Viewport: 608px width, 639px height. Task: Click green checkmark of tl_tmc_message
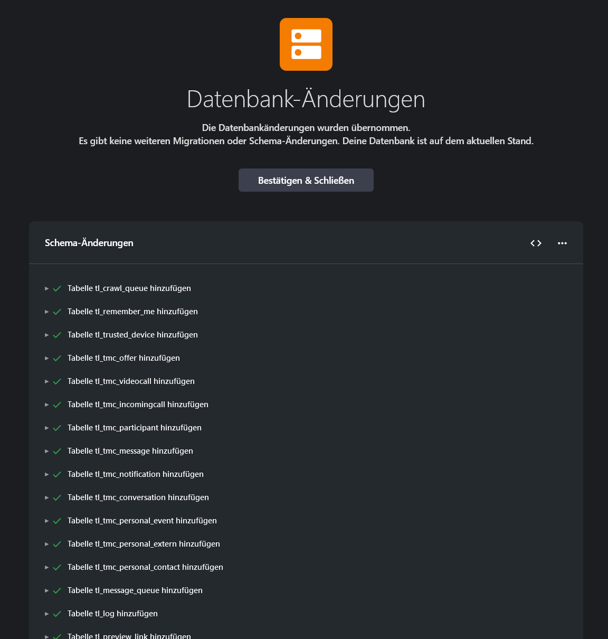point(57,451)
